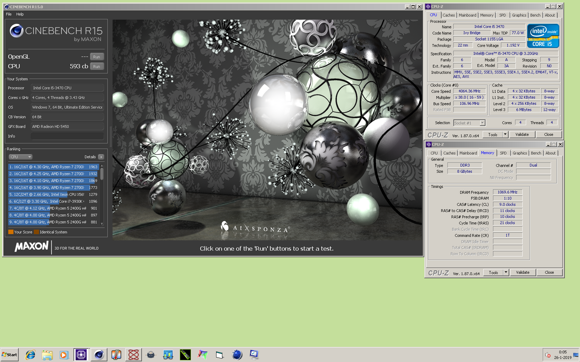Click the brown Identical System legend swatch

[36, 232]
